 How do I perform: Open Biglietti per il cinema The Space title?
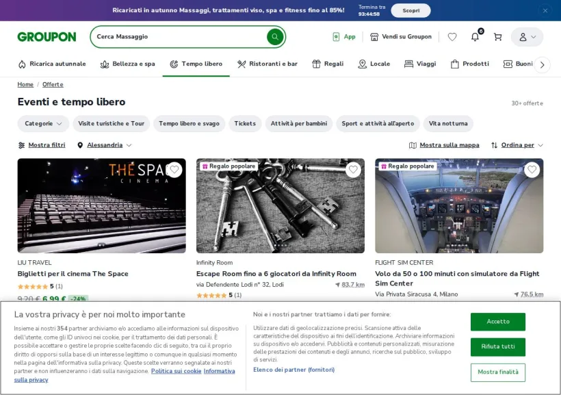[73, 274]
